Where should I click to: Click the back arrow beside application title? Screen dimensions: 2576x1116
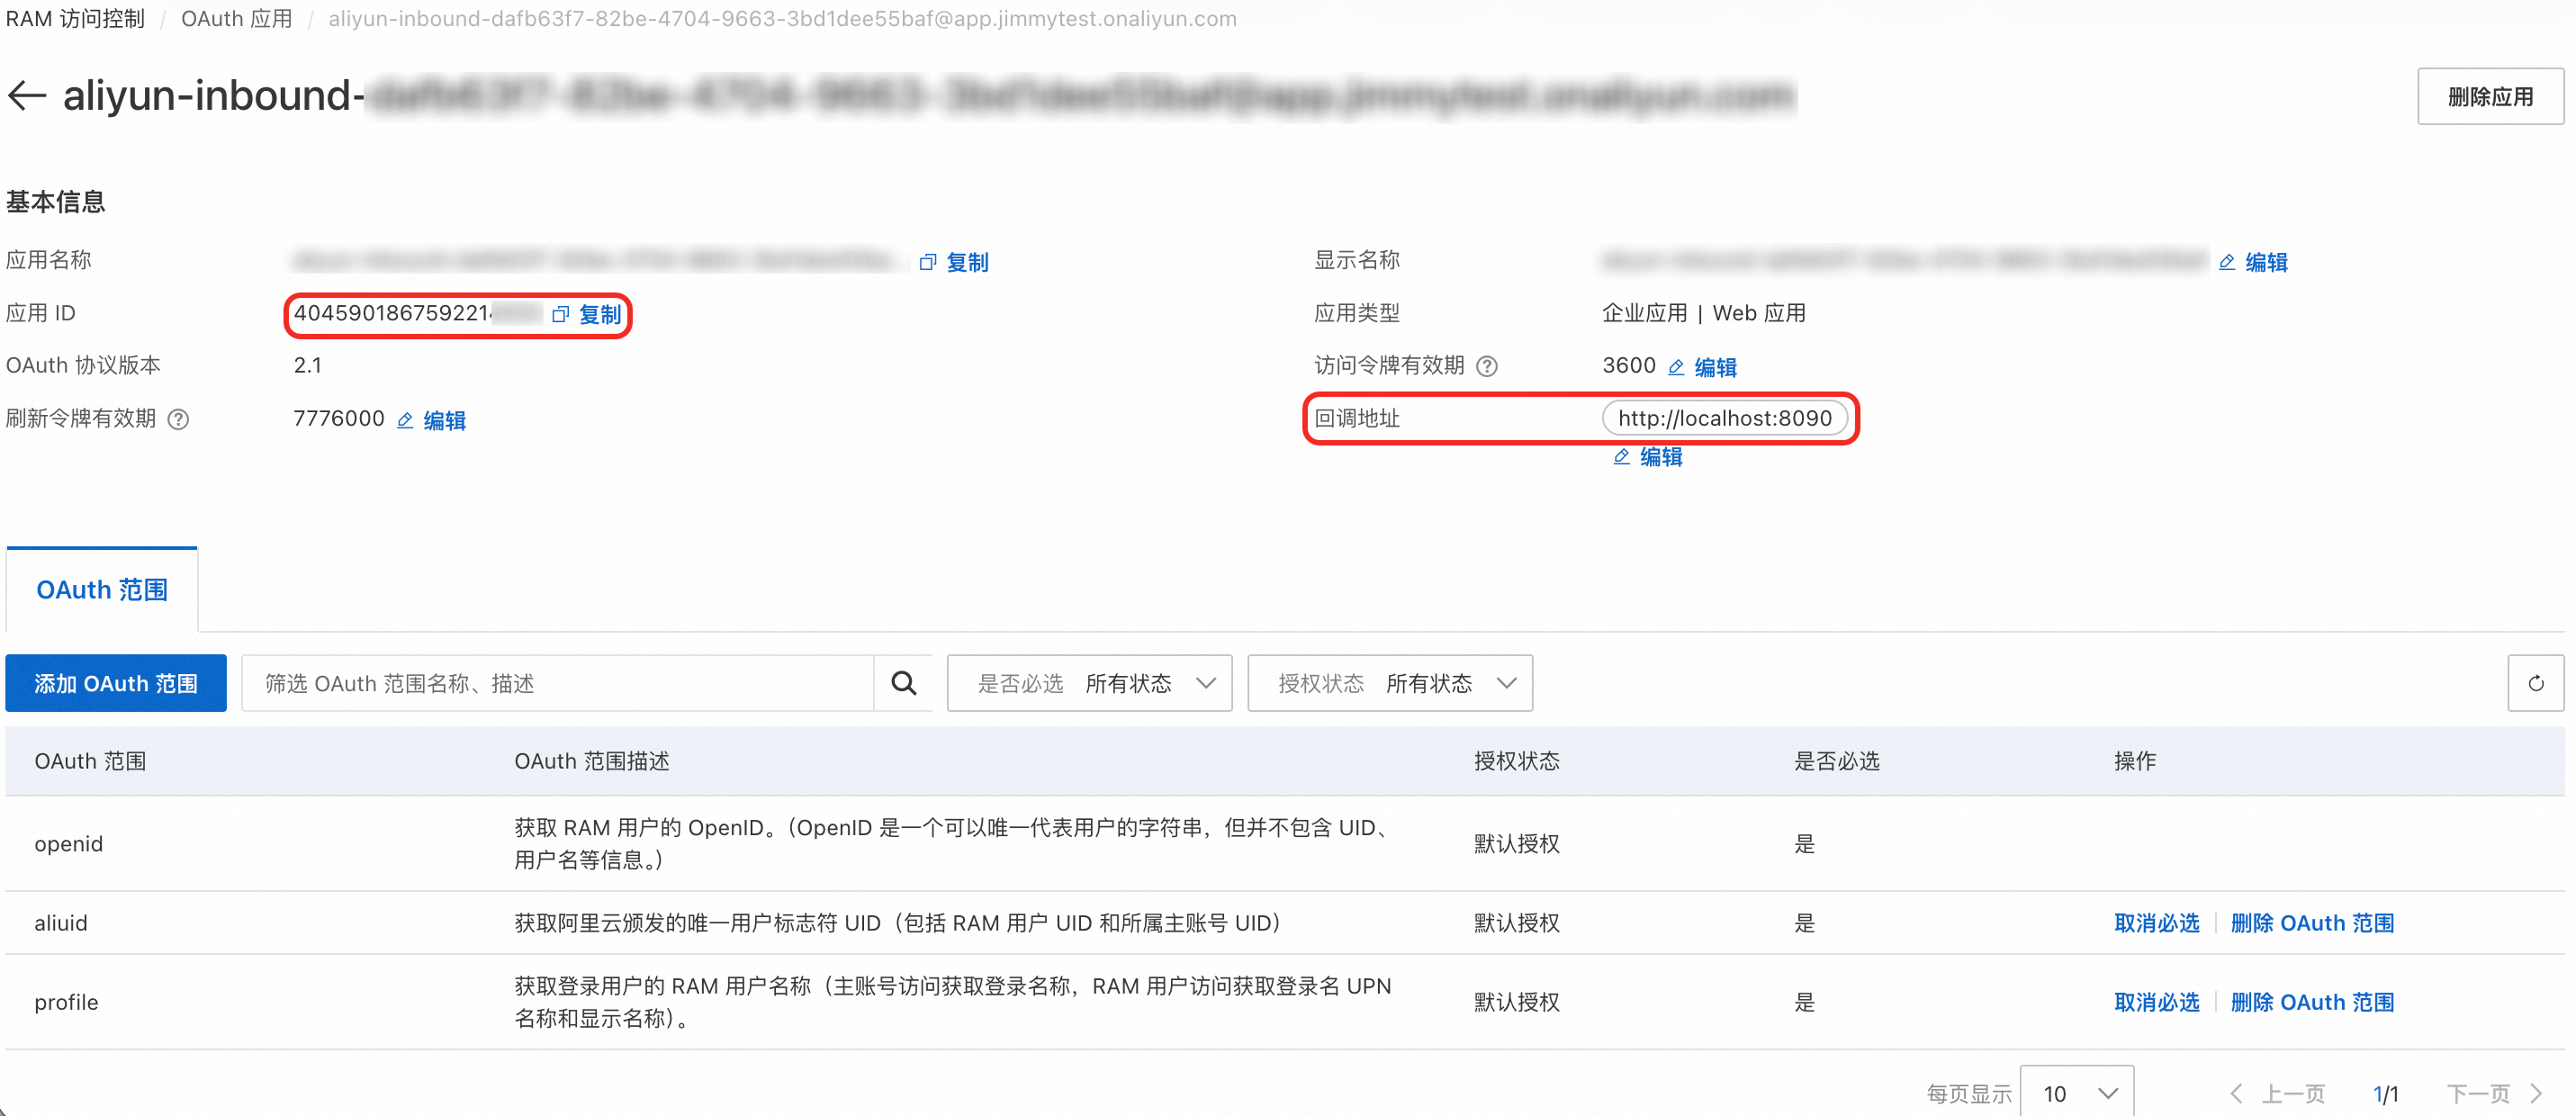pos(27,96)
